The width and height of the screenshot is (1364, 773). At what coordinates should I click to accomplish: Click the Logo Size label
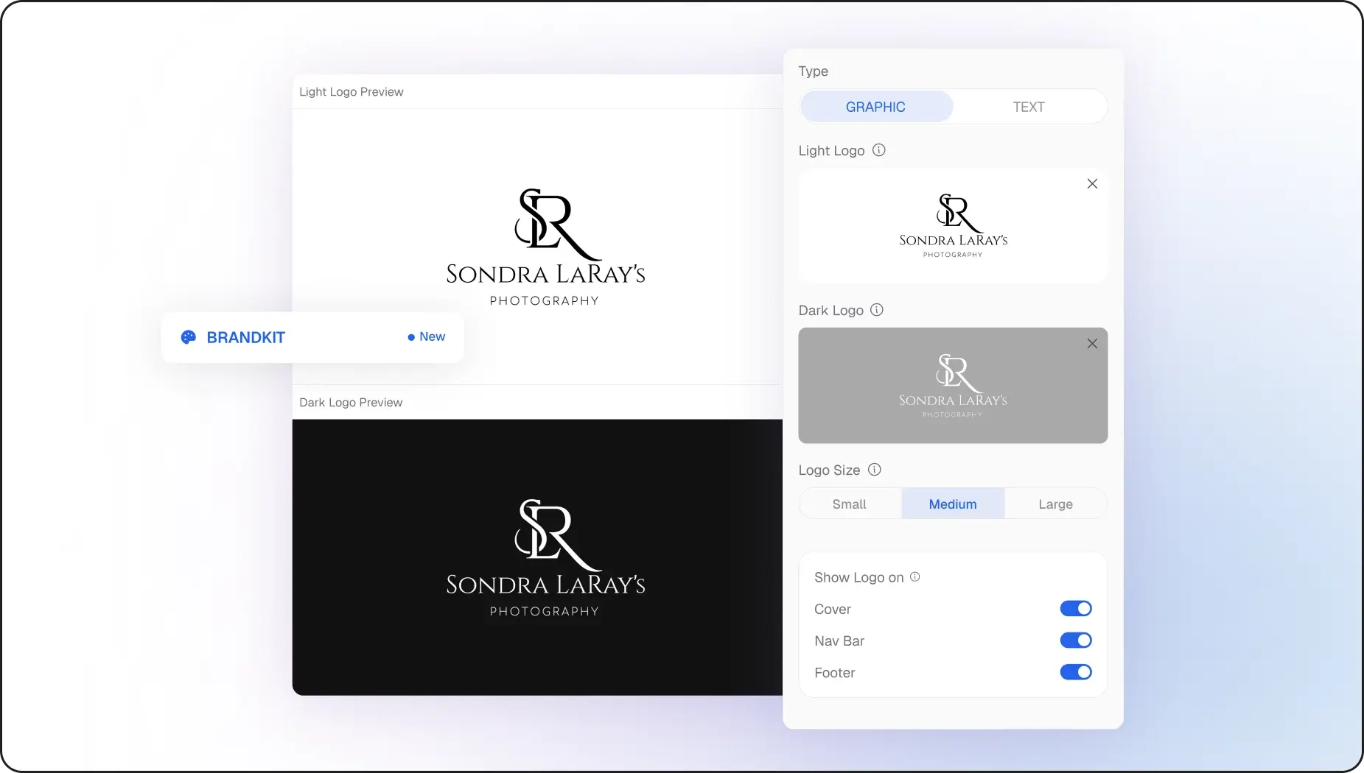pyautogui.click(x=829, y=470)
